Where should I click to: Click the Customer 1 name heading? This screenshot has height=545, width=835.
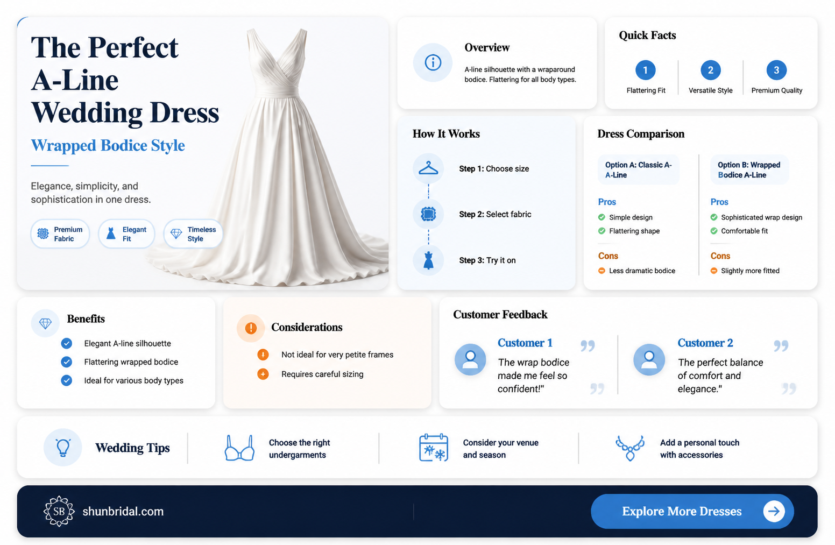click(525, 343)
